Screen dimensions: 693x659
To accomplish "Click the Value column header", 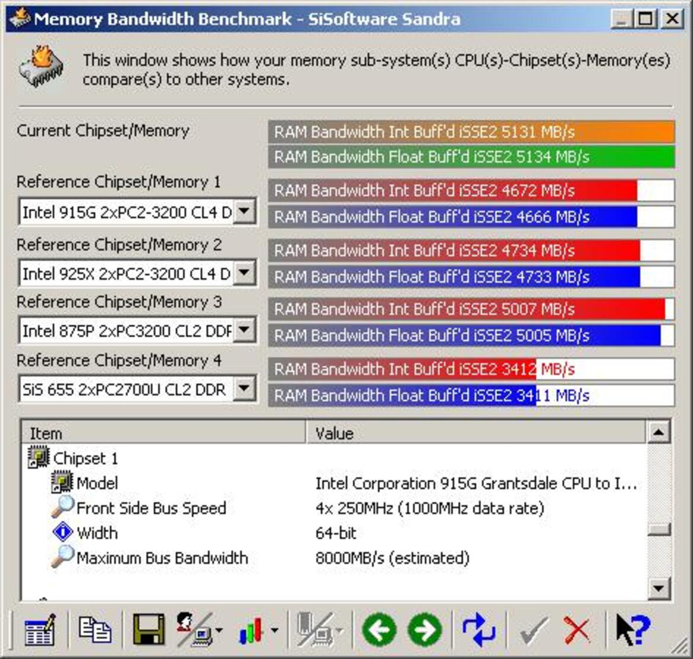I will (x=476, y=433).
